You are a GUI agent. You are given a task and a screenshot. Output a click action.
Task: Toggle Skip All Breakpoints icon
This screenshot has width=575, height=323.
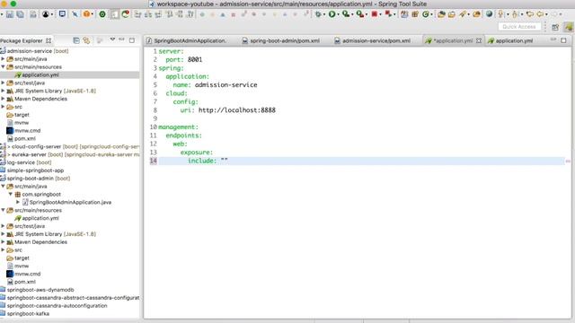[x=75, y=14]
